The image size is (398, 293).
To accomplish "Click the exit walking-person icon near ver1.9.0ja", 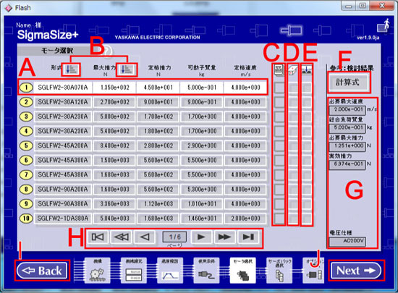I will pos(384,25).
